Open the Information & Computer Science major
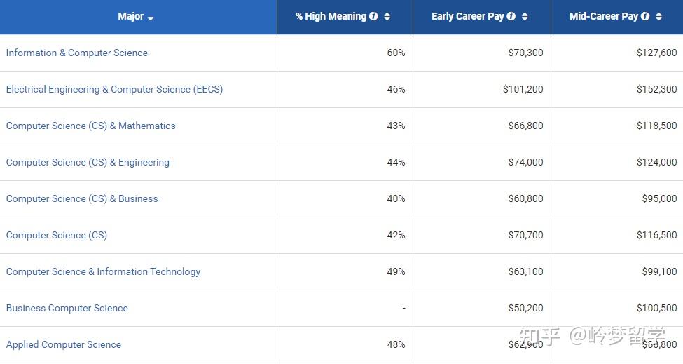683x364 pixels. (x=77, y=53)
